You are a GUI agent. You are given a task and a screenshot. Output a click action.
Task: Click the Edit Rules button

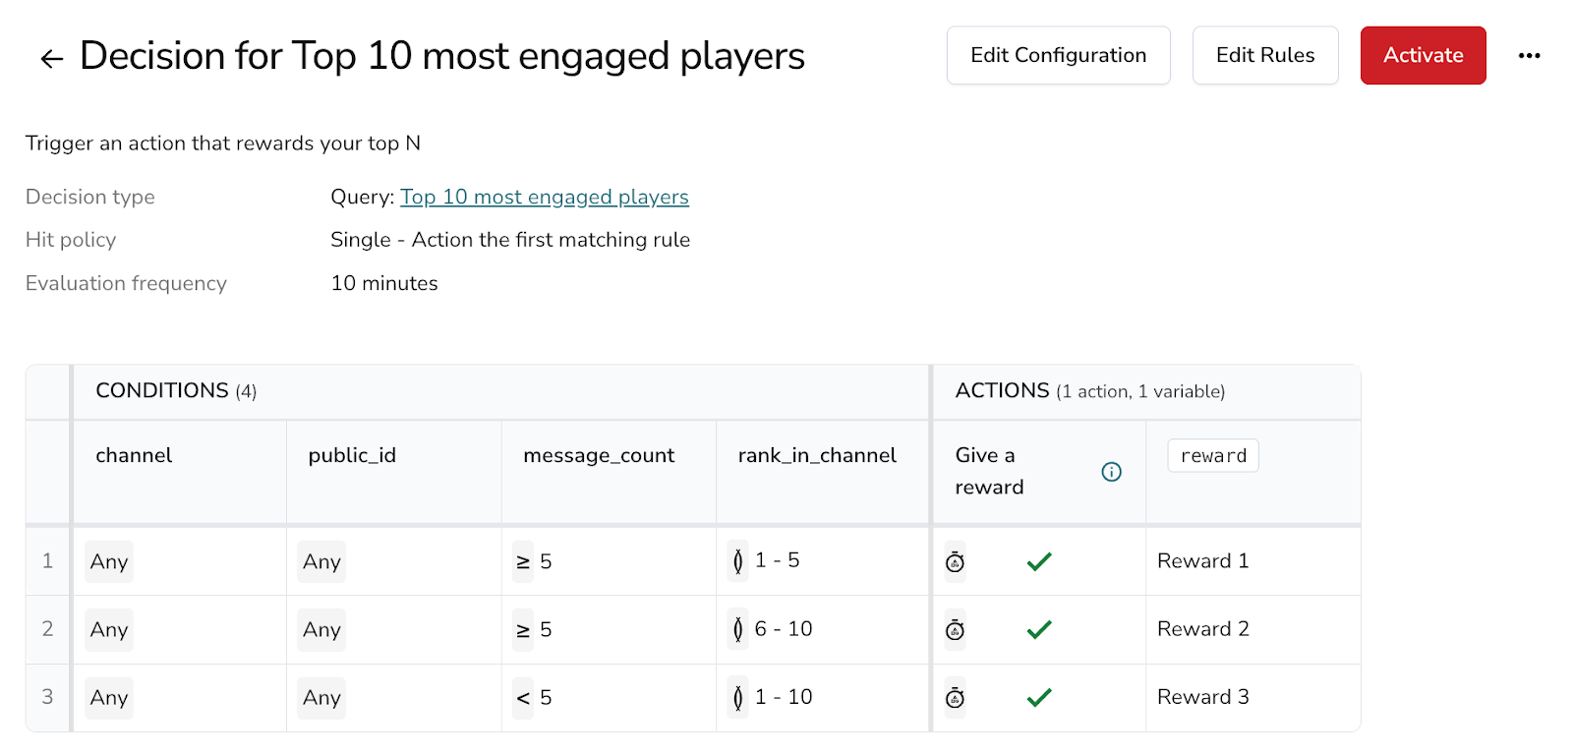(x=1264, y=55)
